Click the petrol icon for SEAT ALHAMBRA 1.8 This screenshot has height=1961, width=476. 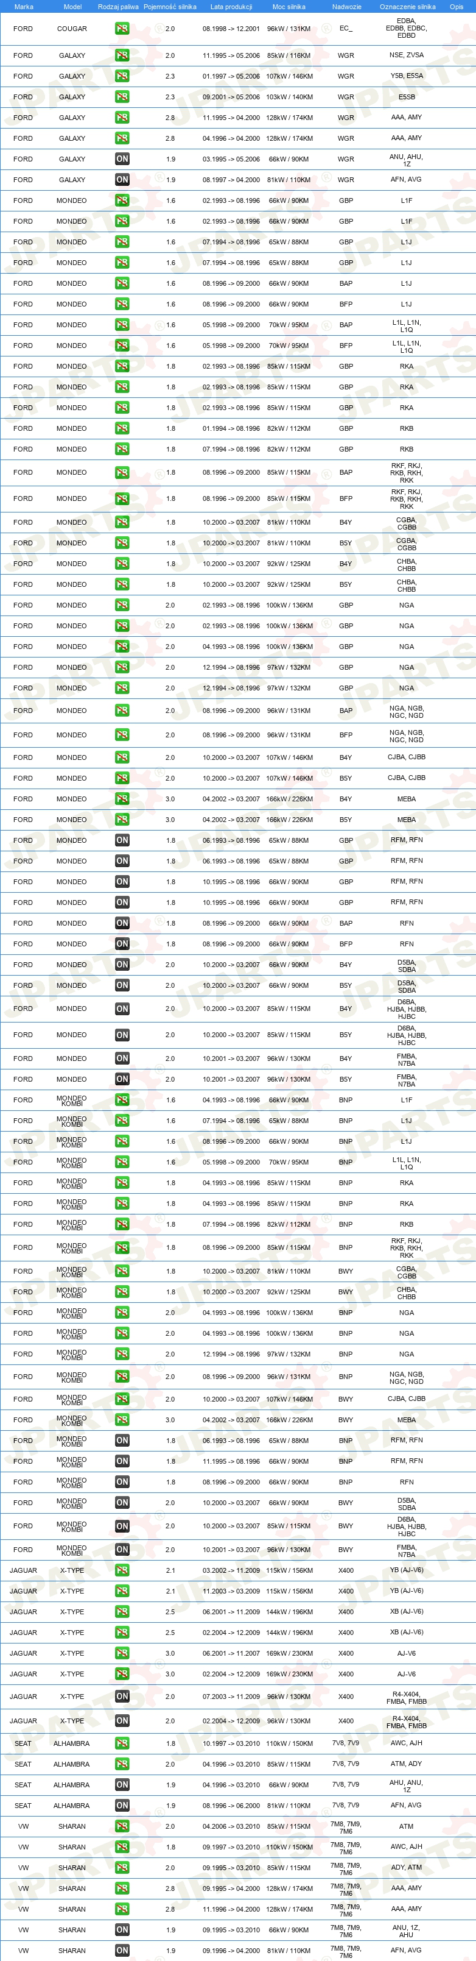click(122, 1742)
